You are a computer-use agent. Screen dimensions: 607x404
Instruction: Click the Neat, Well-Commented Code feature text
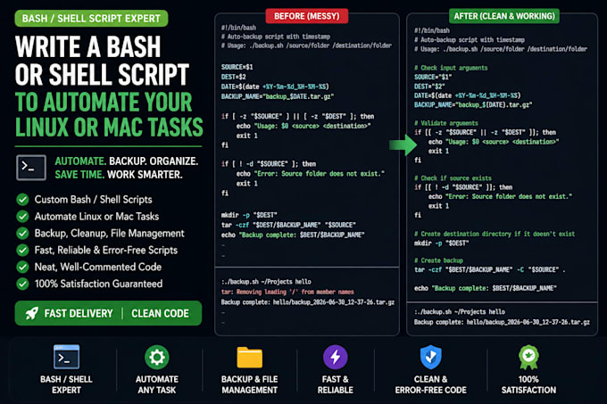coord(98,267)
